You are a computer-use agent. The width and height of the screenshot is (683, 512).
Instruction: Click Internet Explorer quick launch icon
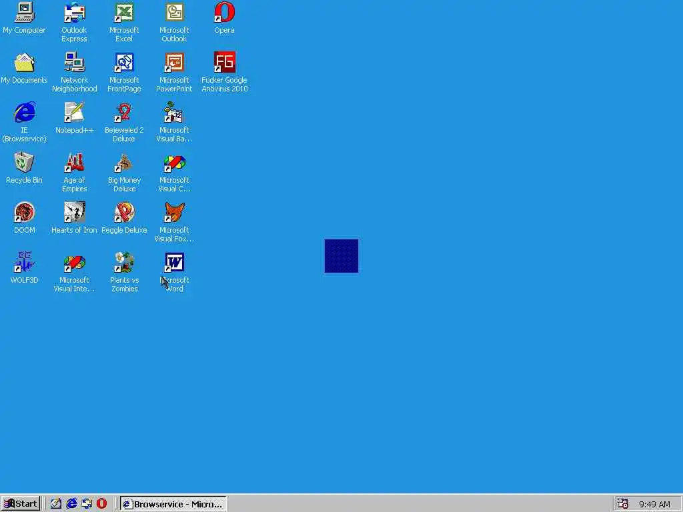[71, 504]
